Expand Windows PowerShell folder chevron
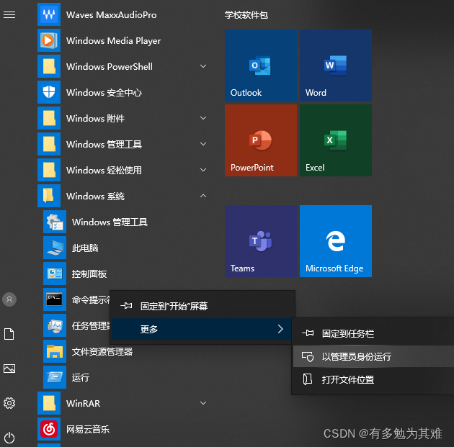The height and width of the screenshot is (447, 454). coord(203,66)
